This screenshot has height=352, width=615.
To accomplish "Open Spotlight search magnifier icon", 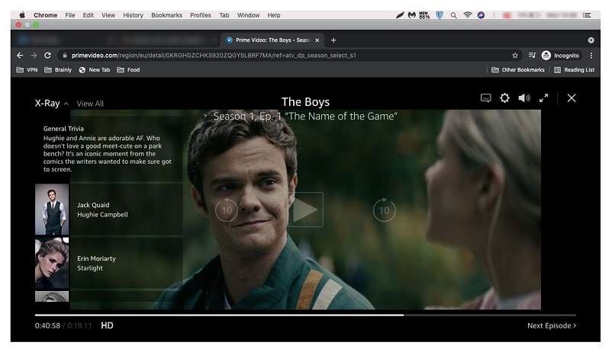I will click(x=453, y=15).
